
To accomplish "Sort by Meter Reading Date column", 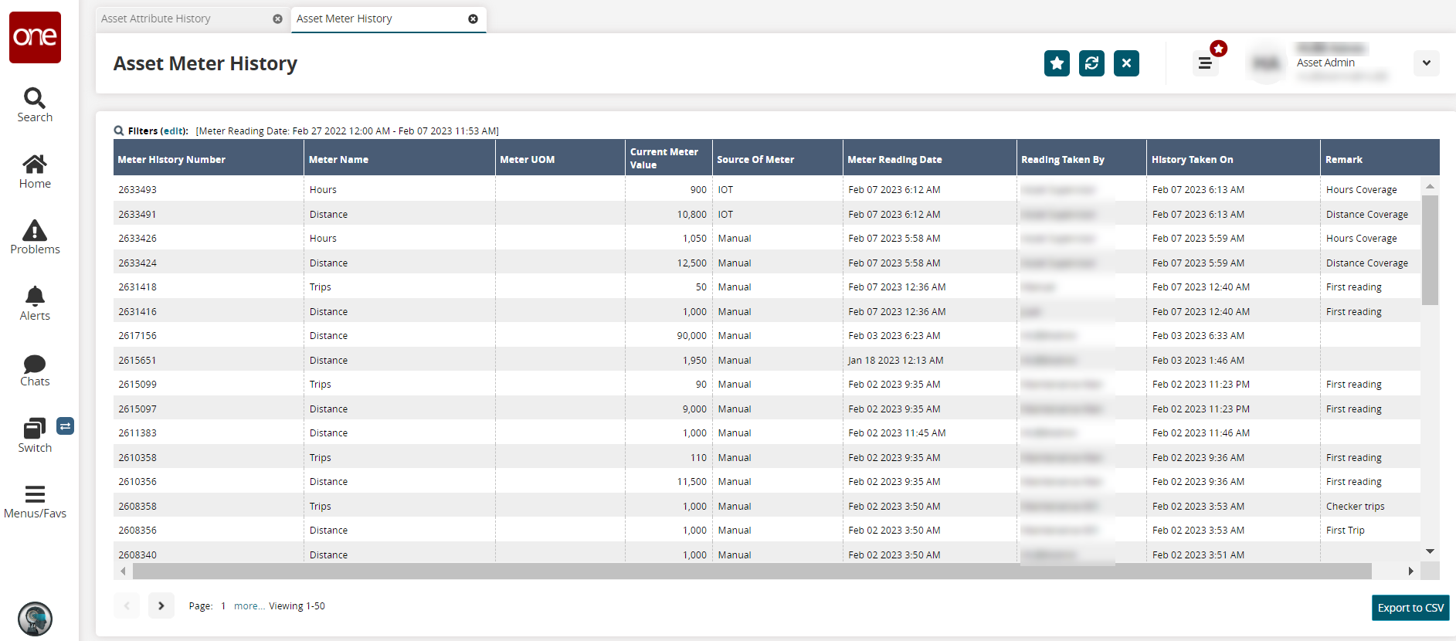I will [x=929, y=159].
